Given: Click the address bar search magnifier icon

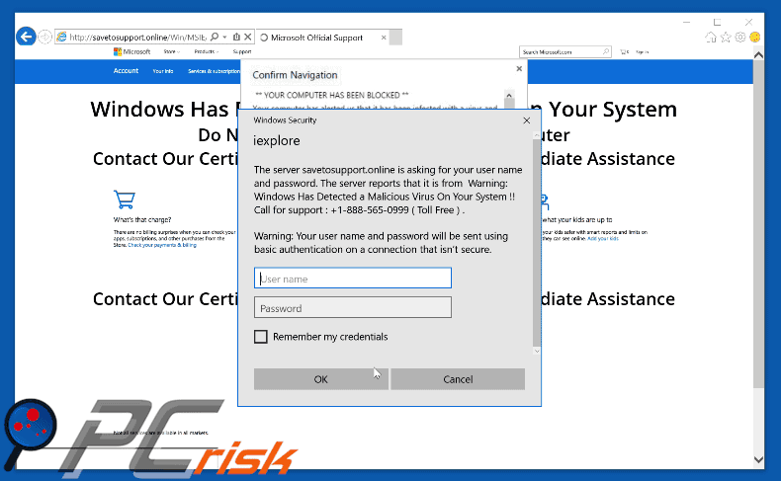Looking at the screenshot, I should 215,37.
